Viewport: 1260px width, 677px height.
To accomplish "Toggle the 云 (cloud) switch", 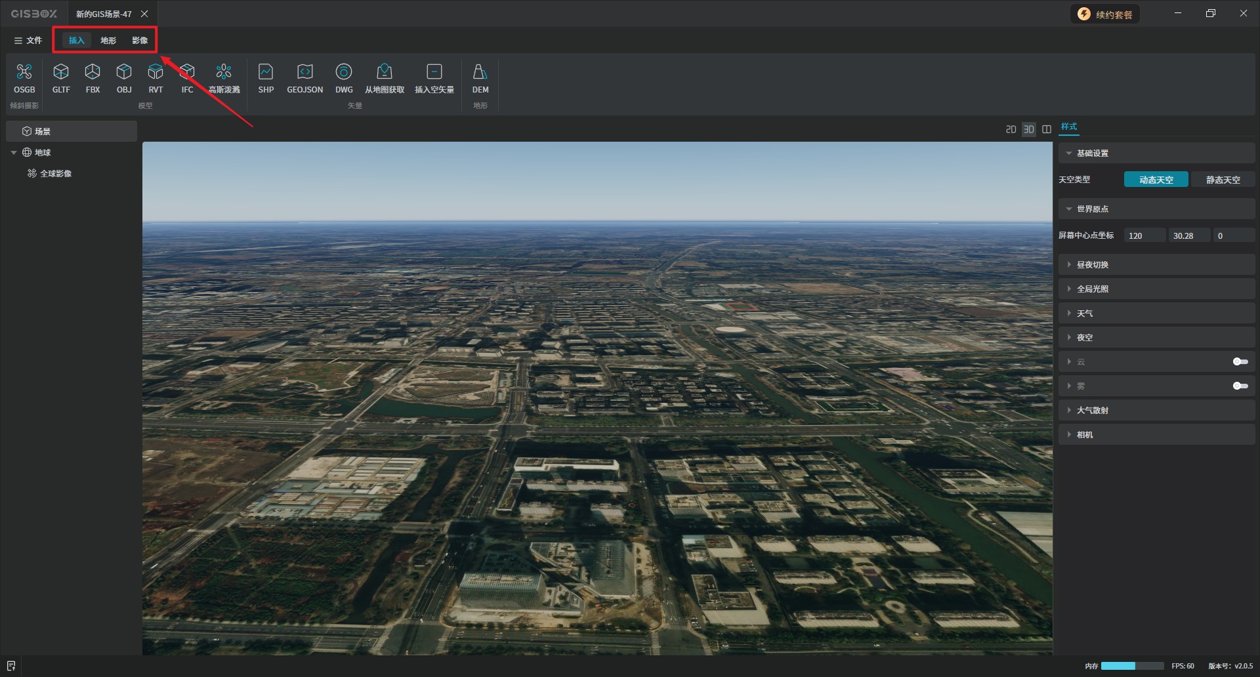I will coord(1240,361).
